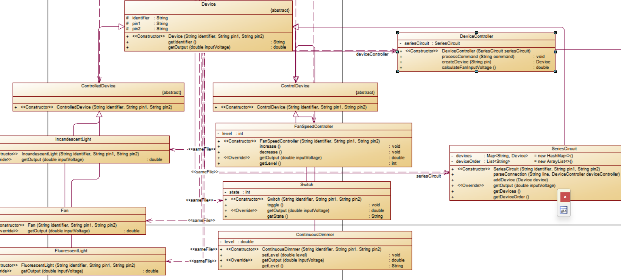The height and width of the screenshot is (280, 621).
Task: Click the 'deviceController' association role label
Action: click(x=372, y=54)
